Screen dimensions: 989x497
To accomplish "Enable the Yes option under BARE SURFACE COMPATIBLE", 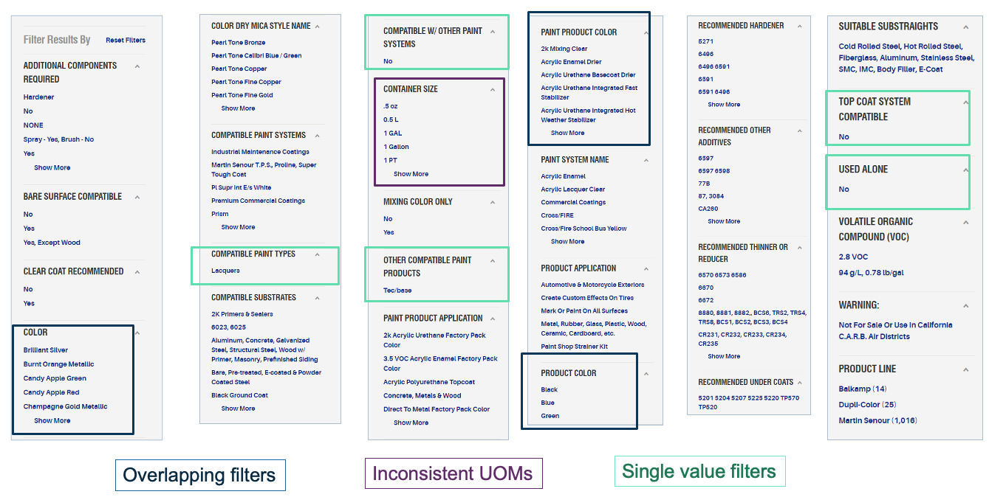I will coord(27,228).
